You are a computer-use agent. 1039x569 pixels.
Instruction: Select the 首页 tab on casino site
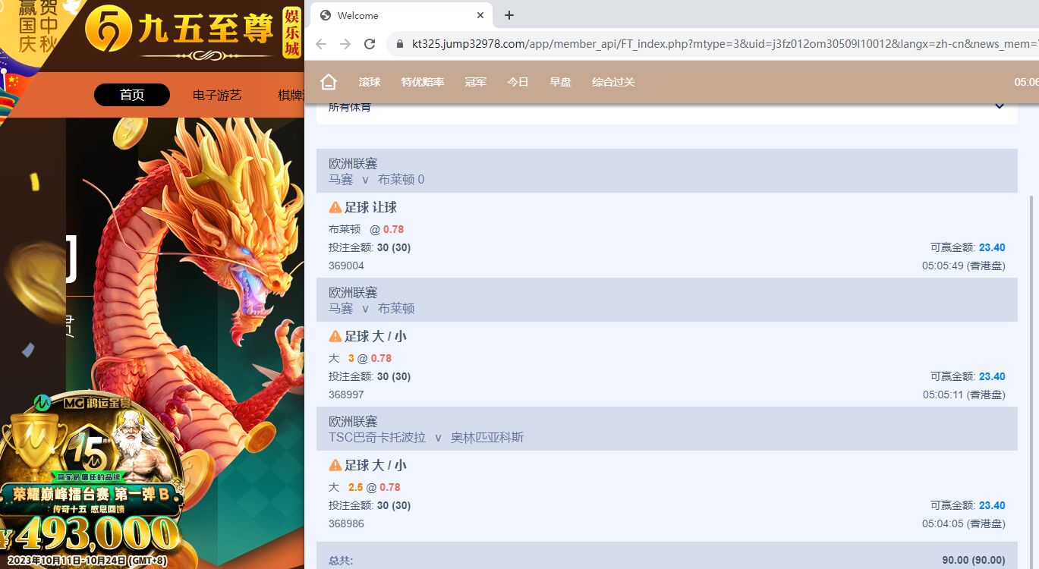132,95
